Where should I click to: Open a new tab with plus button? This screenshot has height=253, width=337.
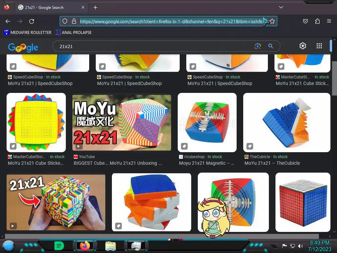95,8
